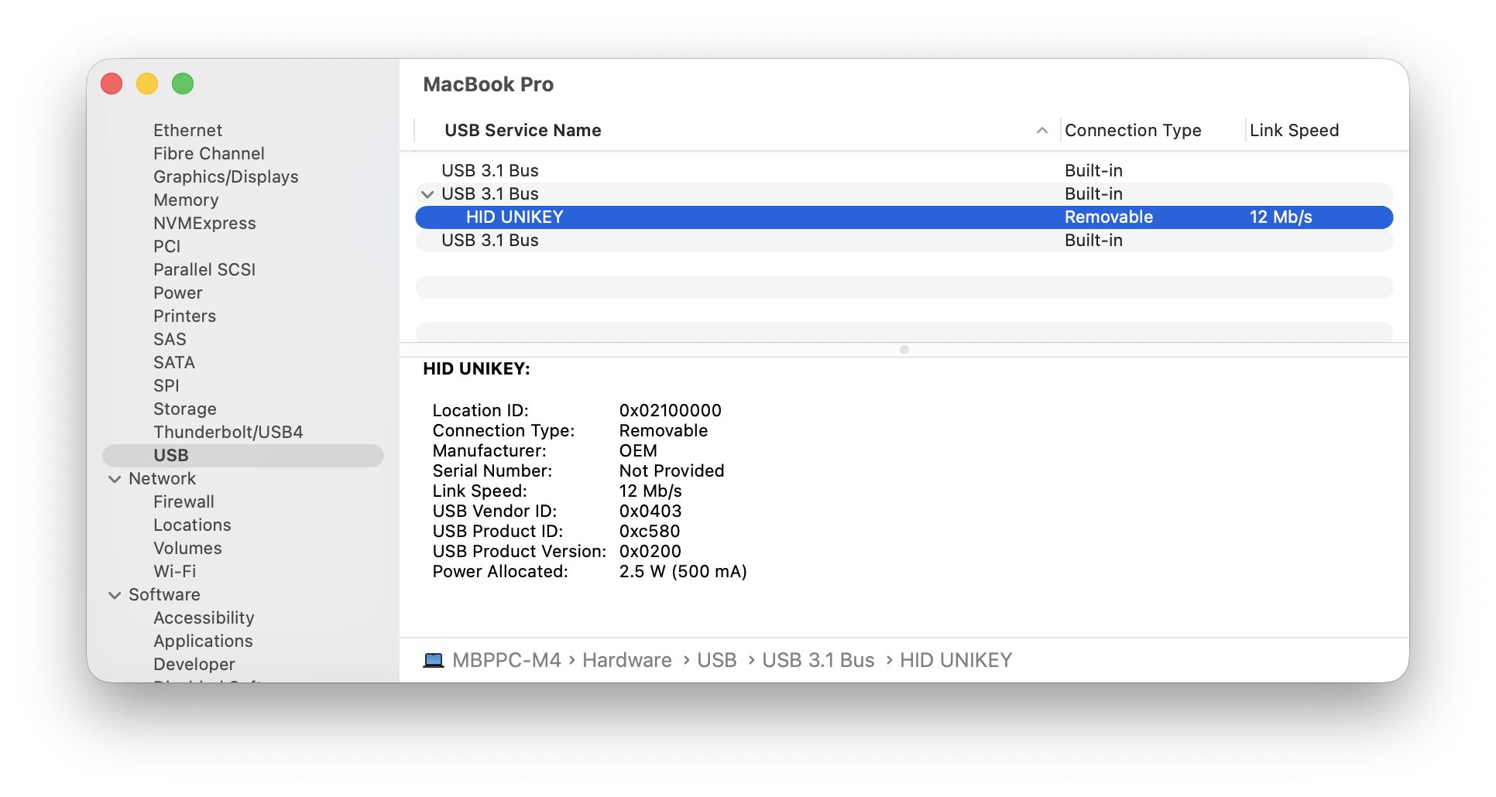
Task: Open Developer under Software
Action: [194, 664]
